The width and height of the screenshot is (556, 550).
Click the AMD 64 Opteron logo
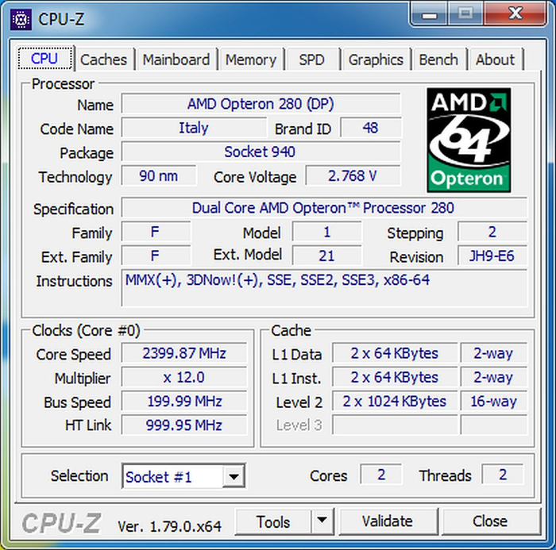click(x=469, y=140)
